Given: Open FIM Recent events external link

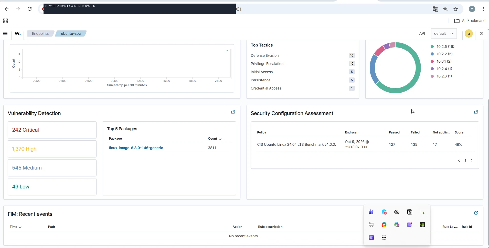Looking at the screenshot, I should [x=476, y=213].
